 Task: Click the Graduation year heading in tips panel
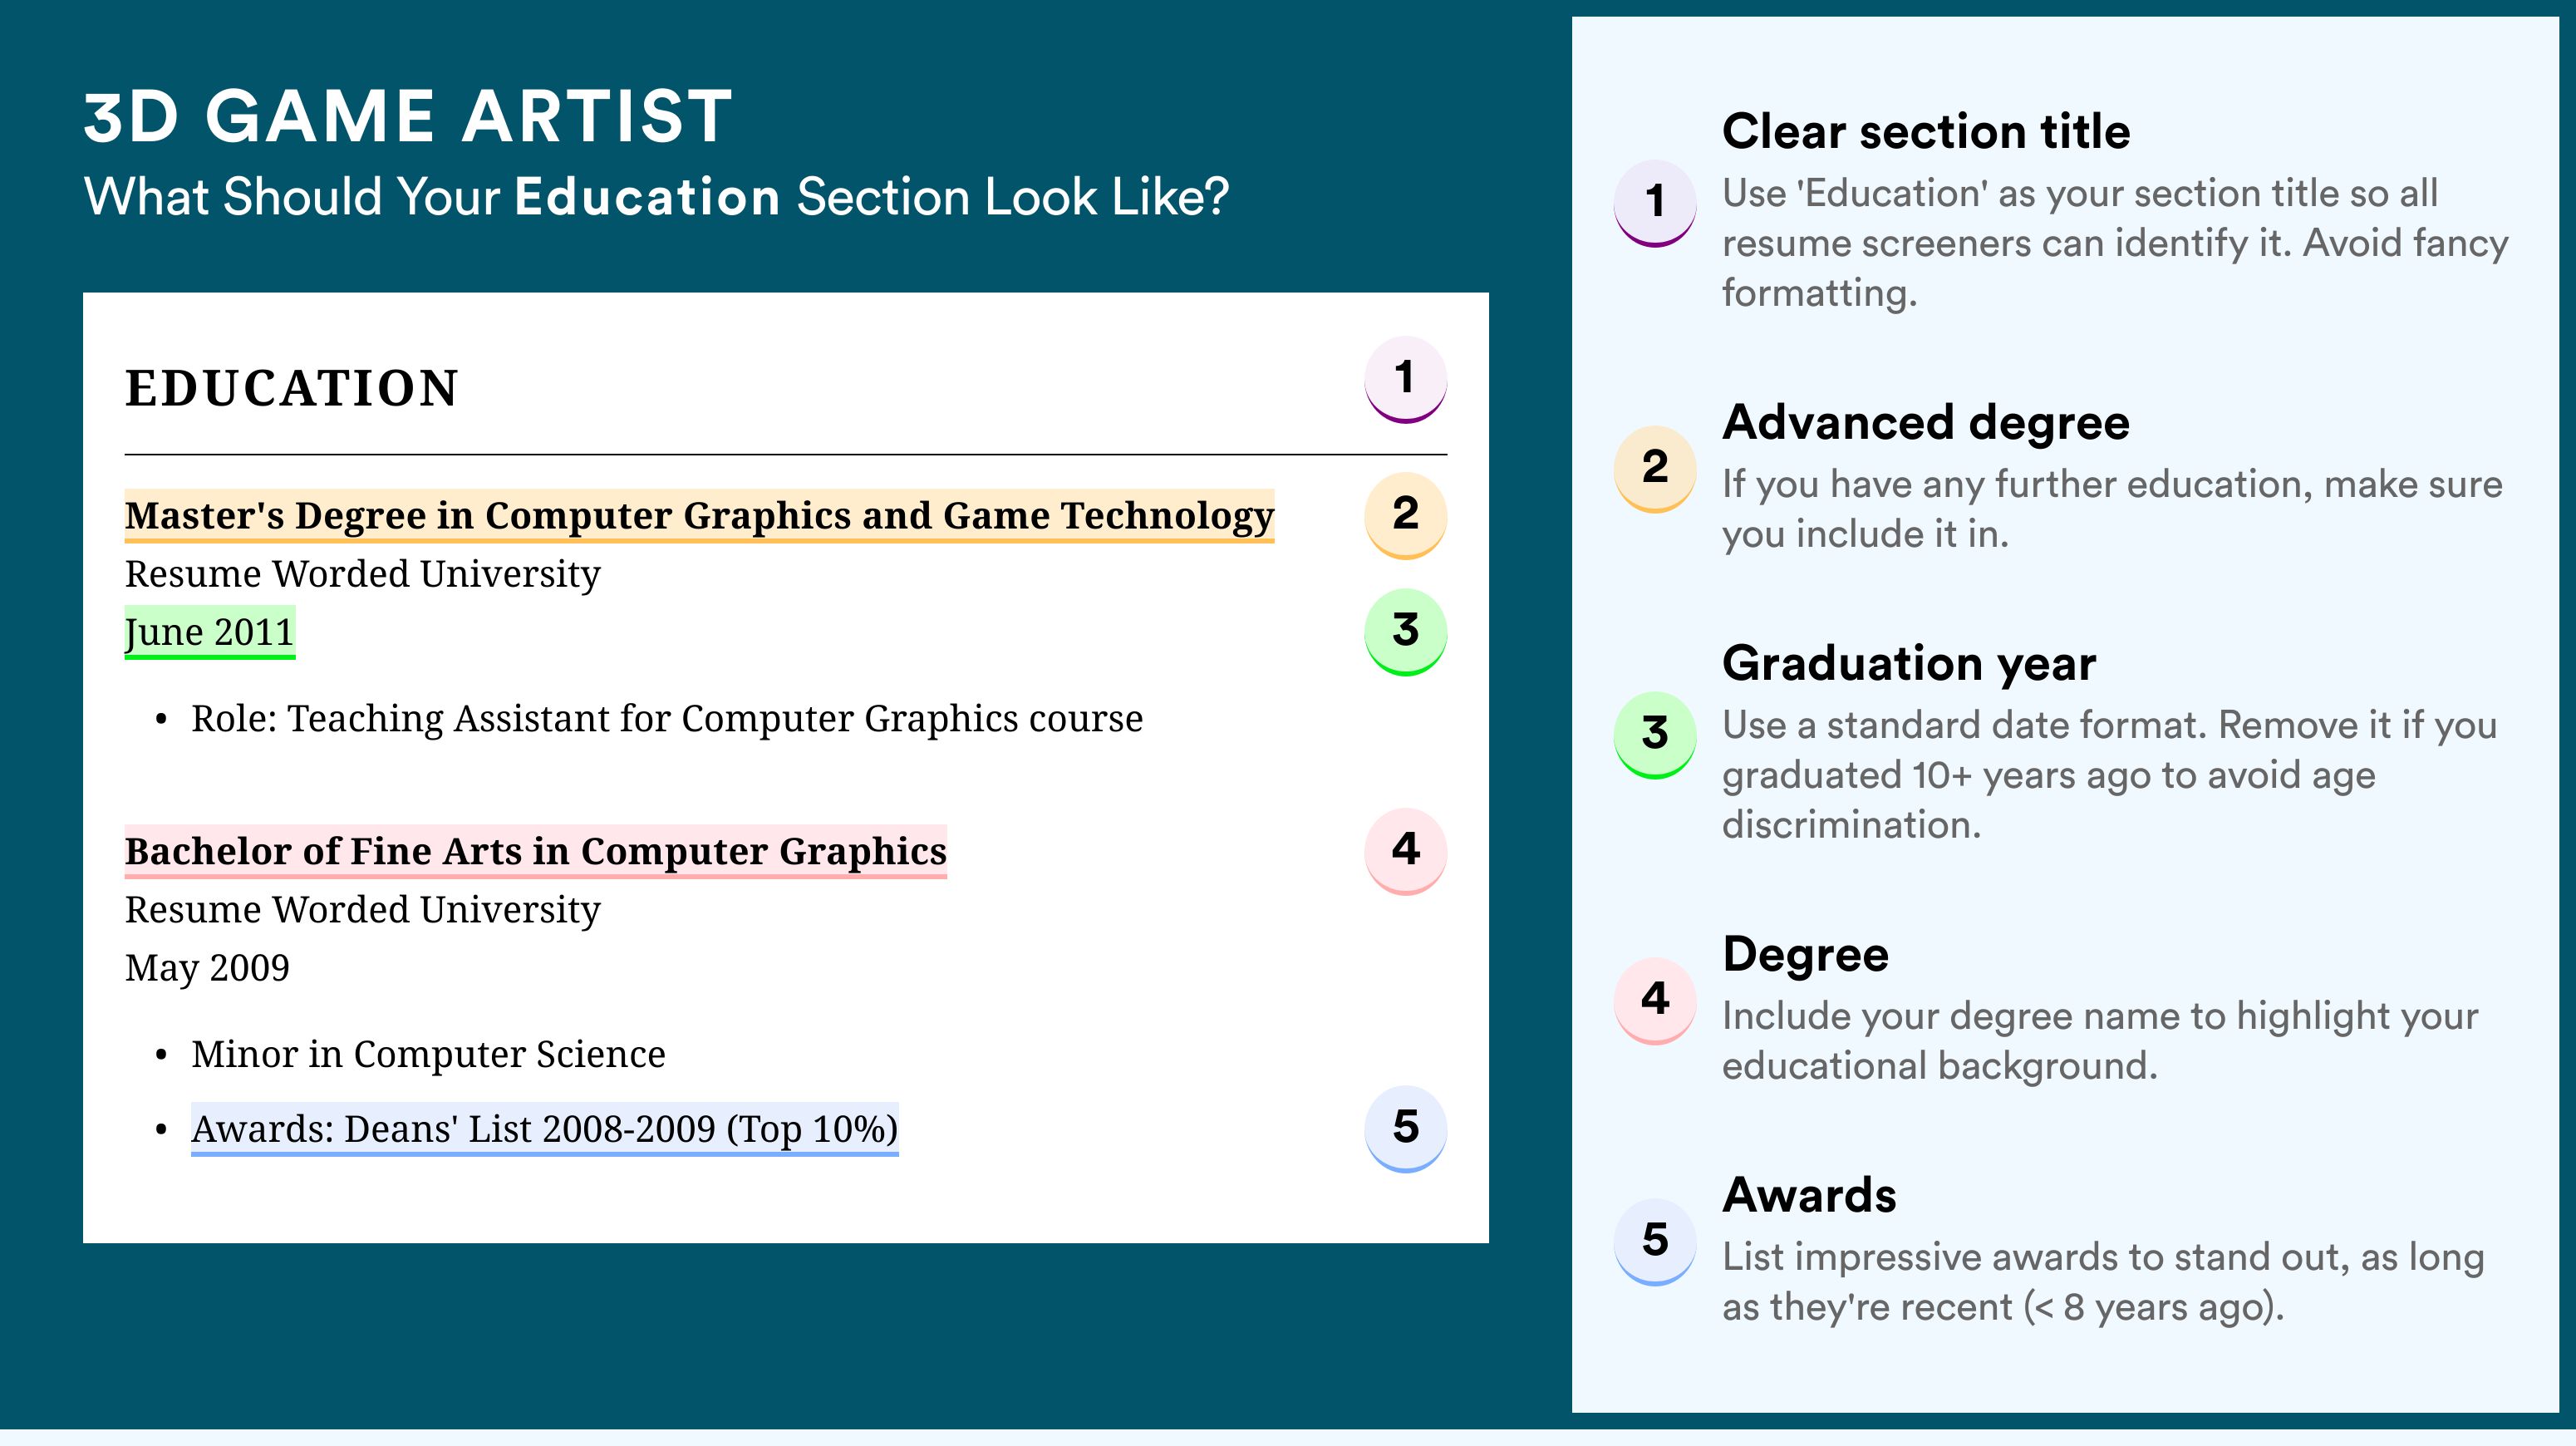click(x=1908, y=663)
